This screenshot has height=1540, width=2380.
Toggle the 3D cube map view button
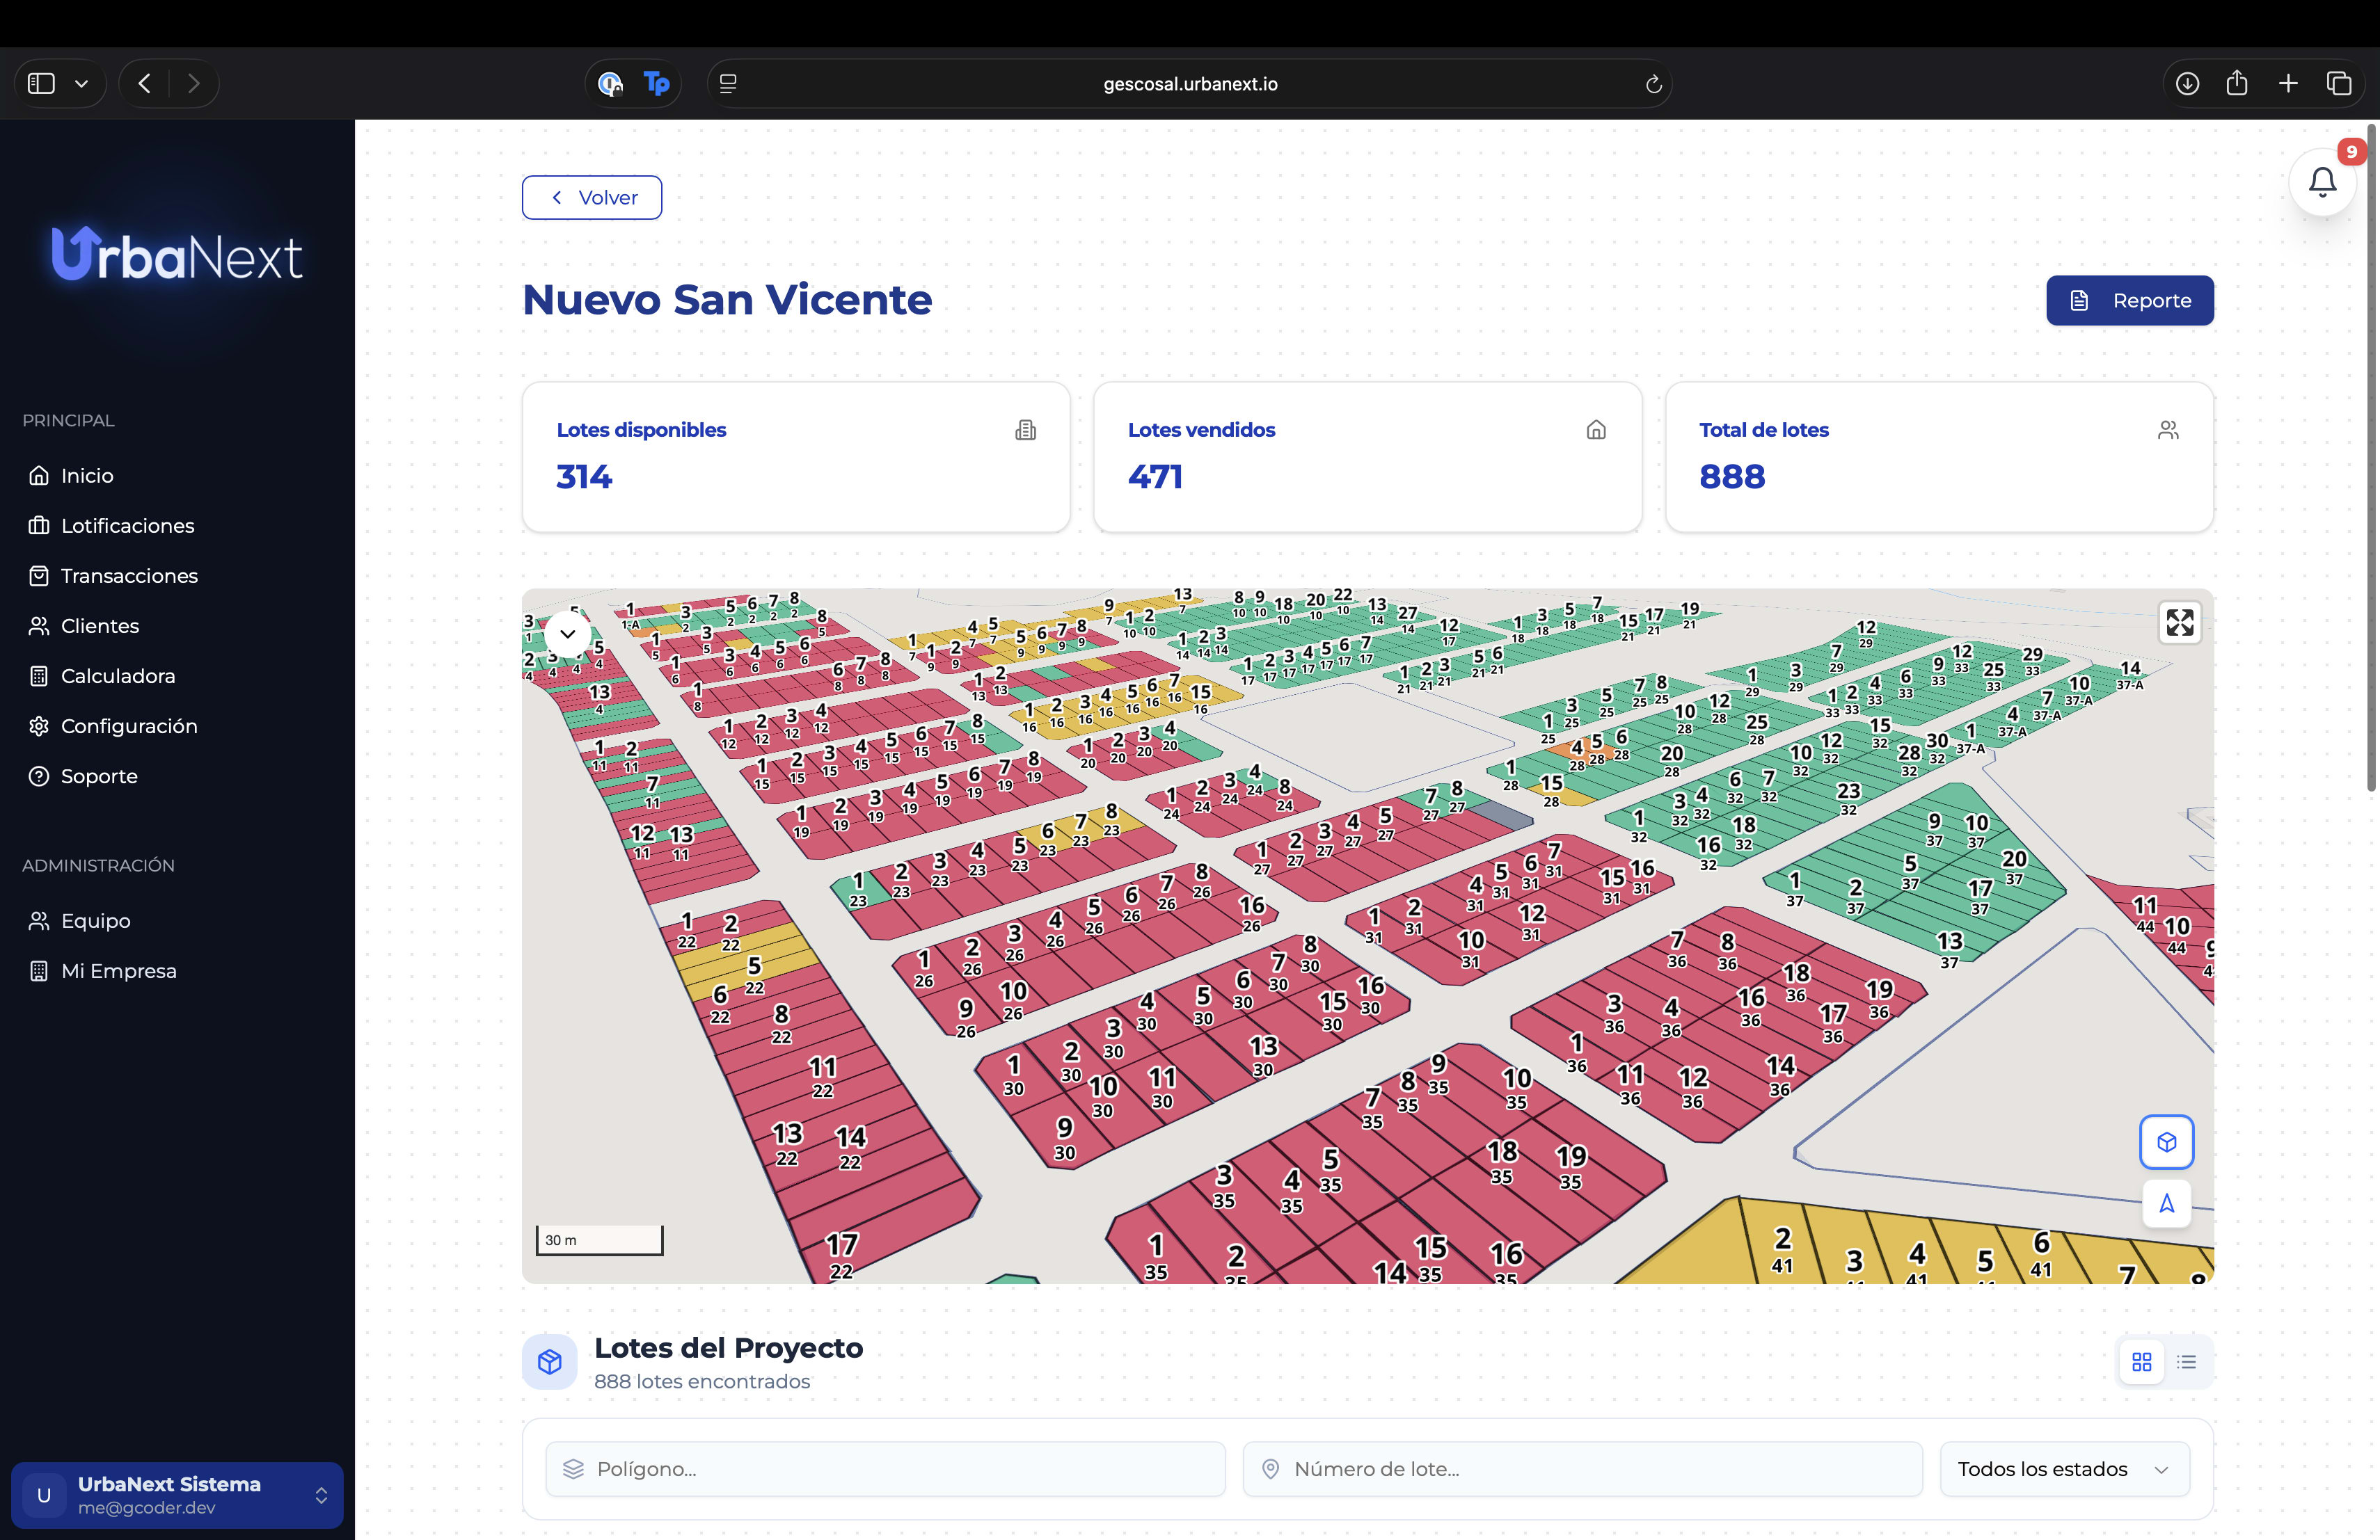(x=2166, y=1142)
